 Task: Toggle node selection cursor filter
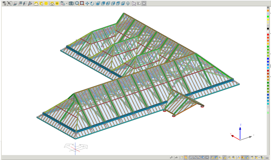tap(191, 157)
